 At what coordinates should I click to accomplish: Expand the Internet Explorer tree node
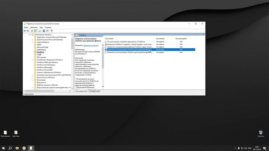33,42
